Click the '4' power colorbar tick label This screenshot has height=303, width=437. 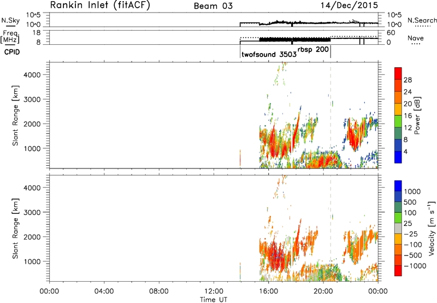(405, 151)
